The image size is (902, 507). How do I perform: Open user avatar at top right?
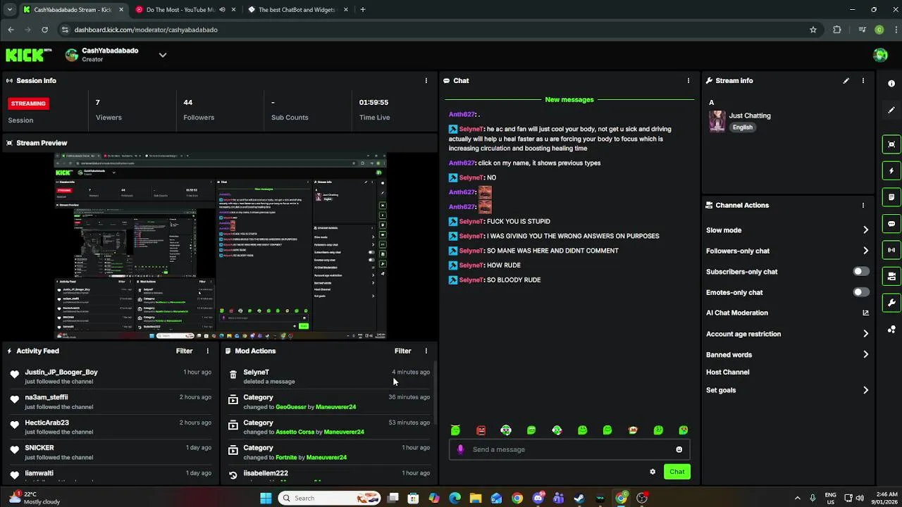click(880, 55)
